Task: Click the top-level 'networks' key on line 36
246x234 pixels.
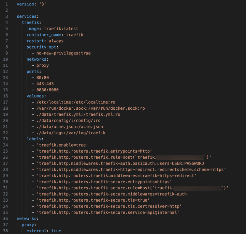Action: tap(27, 218)
